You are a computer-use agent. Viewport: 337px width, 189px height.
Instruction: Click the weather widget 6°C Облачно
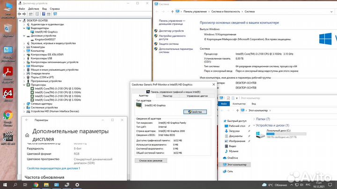click(x=274, y=185)
